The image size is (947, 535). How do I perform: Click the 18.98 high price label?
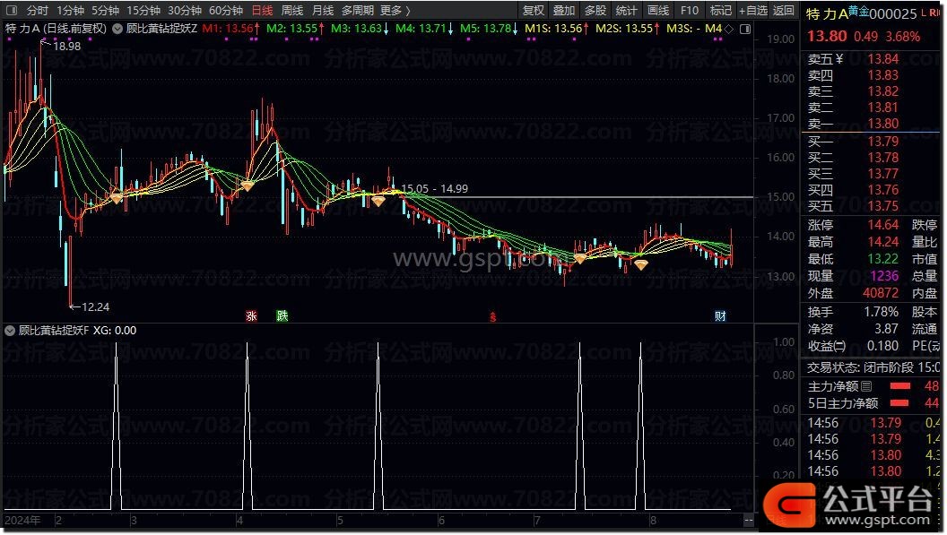point(66,46)
